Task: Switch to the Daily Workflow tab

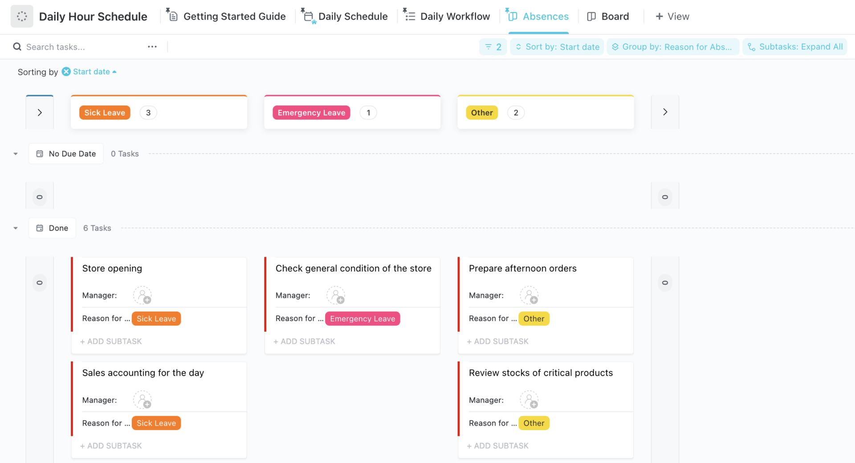Action: [x=447, y=16]
